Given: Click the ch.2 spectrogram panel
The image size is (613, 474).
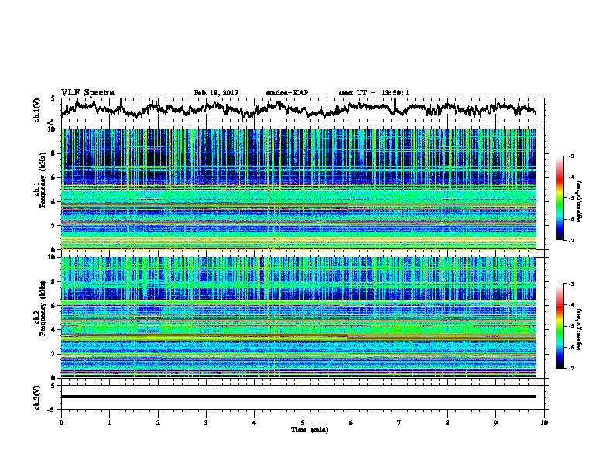Looking at the screenshot, I should coord(299,318).
